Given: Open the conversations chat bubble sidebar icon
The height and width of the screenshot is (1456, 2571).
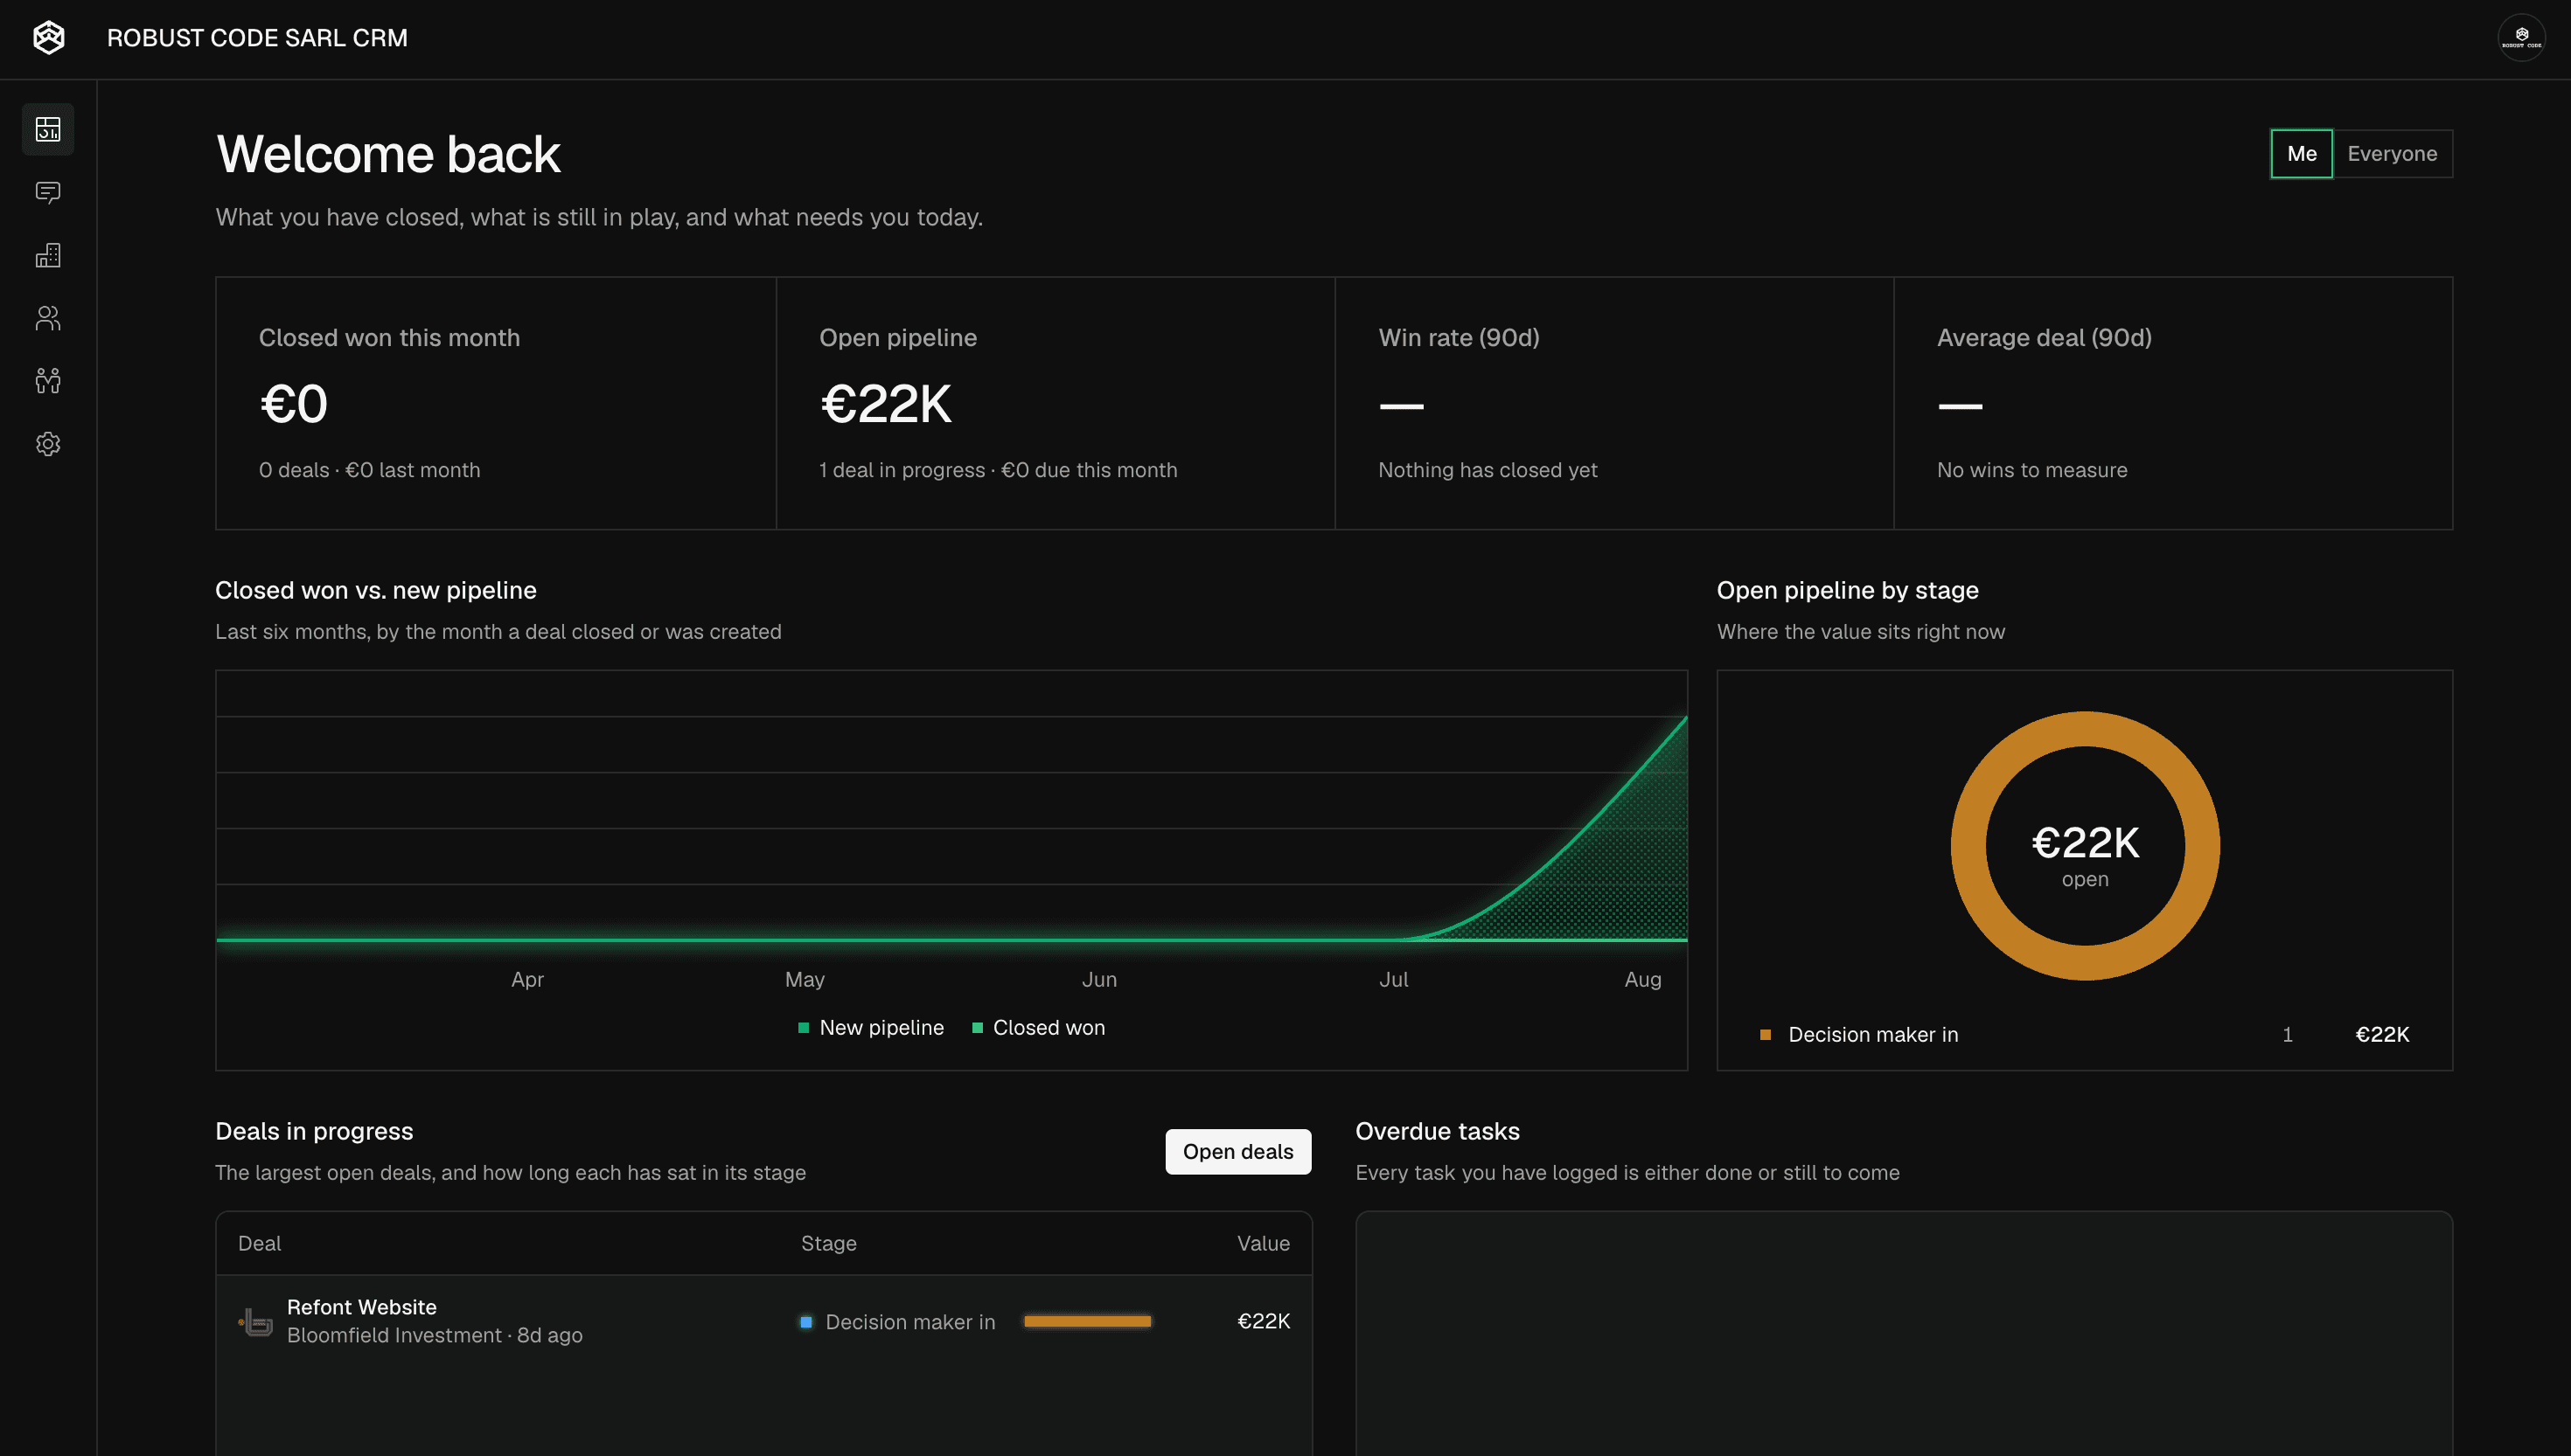Looking at the screenshot, I should (x=48, y=192).
